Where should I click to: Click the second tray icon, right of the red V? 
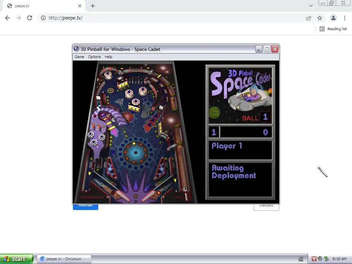click(320, 259)
